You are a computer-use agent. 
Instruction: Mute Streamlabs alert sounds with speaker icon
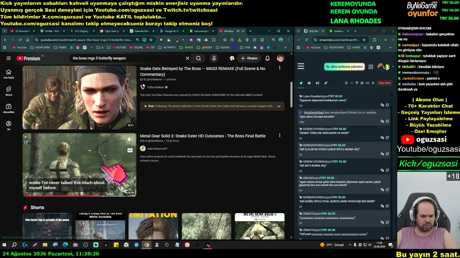tap(367, 83)
